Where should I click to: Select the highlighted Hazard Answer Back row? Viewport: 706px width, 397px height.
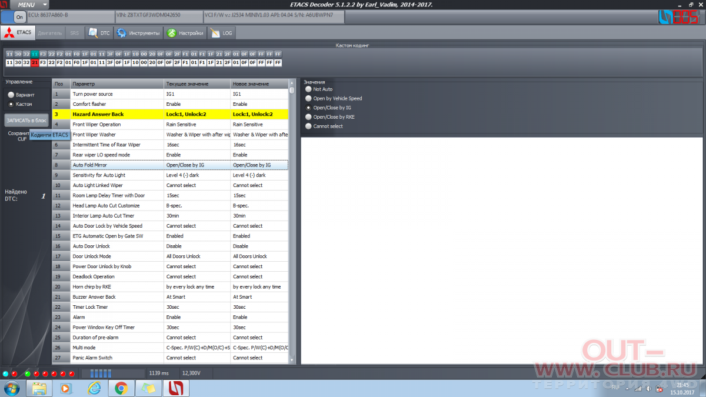pos(171,114)
